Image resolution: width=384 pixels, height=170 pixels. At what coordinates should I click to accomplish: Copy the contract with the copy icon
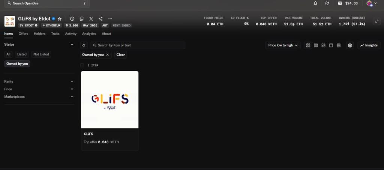(x=81, y=19)
